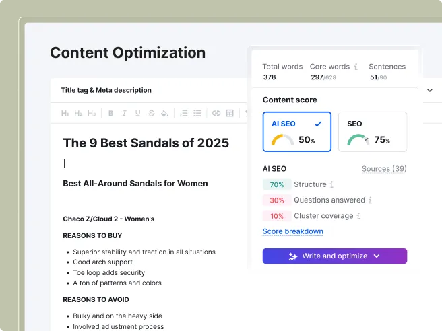This screenshot has height=331, width=442.
Task: Insert a hyperlink
Action: (216, 113)
